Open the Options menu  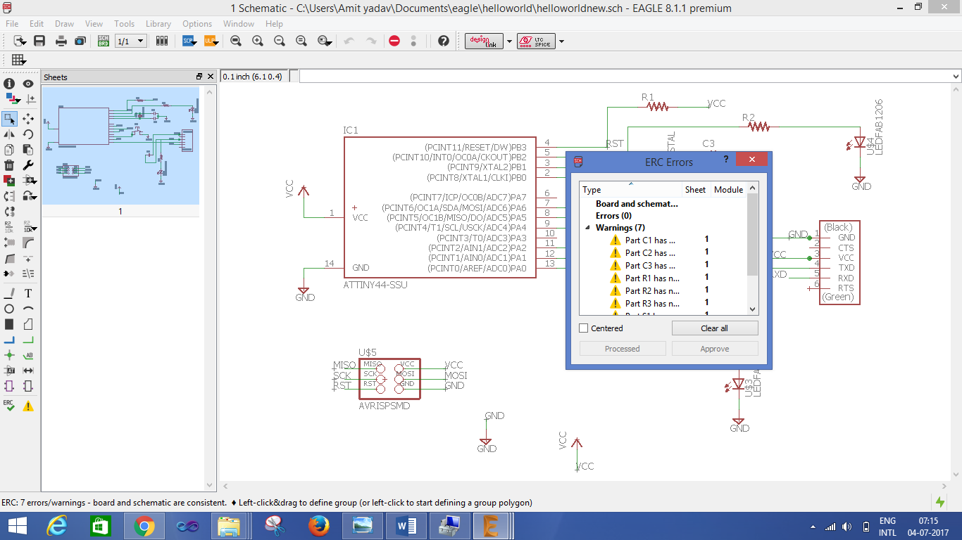pyautogui.click(x=197, y=23)
